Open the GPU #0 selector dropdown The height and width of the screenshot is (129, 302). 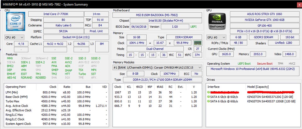(x=216, y=37)
